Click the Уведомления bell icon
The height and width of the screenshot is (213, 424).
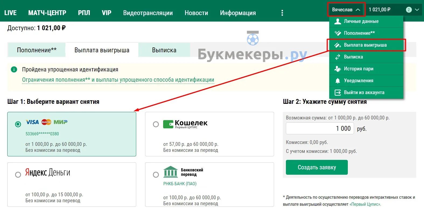(338, 81)
